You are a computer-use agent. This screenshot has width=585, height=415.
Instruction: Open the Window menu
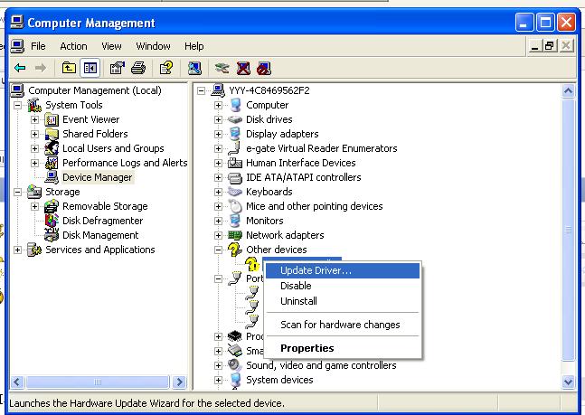coord(153,46)
